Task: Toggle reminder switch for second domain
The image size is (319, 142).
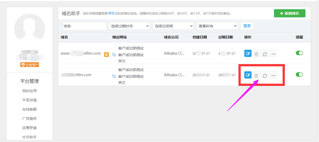Action: [x=299, y=74]
